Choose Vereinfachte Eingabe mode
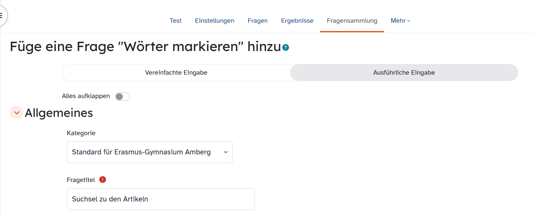Viewport: 535px width, 218px height. pos(176,73)
